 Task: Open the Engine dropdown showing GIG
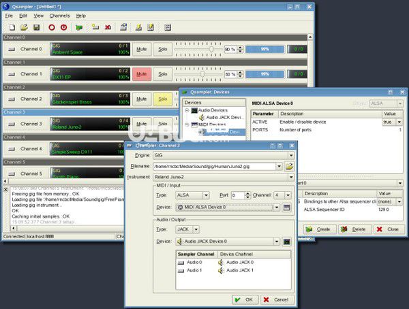(x=224, y=155)
